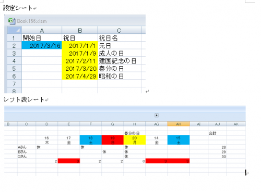Select the red count cell under column E
Image resolution: width=261 pixels, height=192 pixels.
[x=69, y=161]
